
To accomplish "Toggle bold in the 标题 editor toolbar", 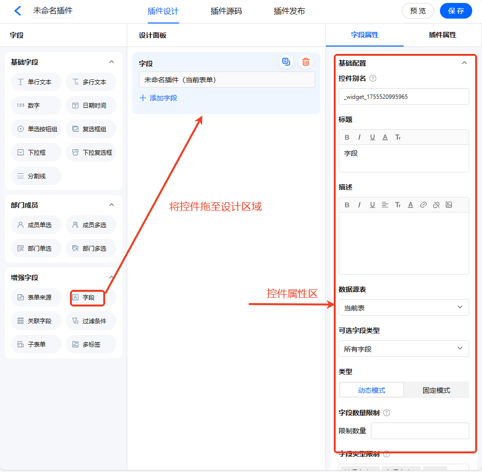I will coord(347,137).
